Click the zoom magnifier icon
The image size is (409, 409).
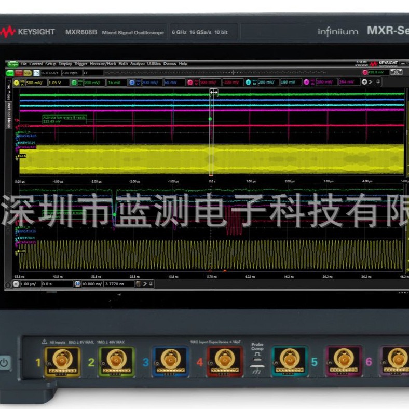point(77,284)
